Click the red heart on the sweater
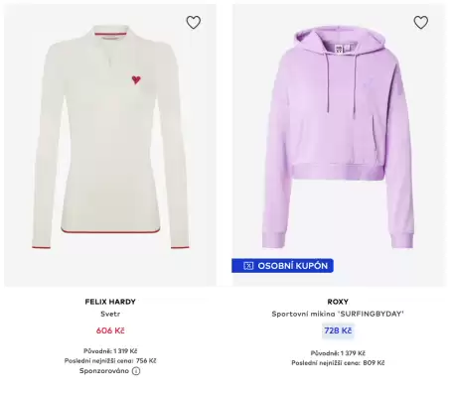Viewport: 450px width, 397px height. click(136, 79)
